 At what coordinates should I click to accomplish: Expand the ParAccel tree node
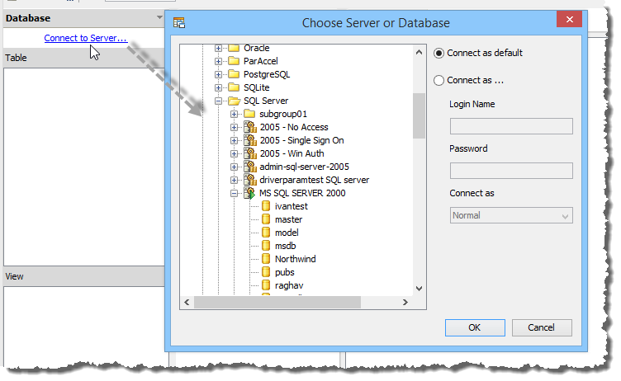point(218,61)
